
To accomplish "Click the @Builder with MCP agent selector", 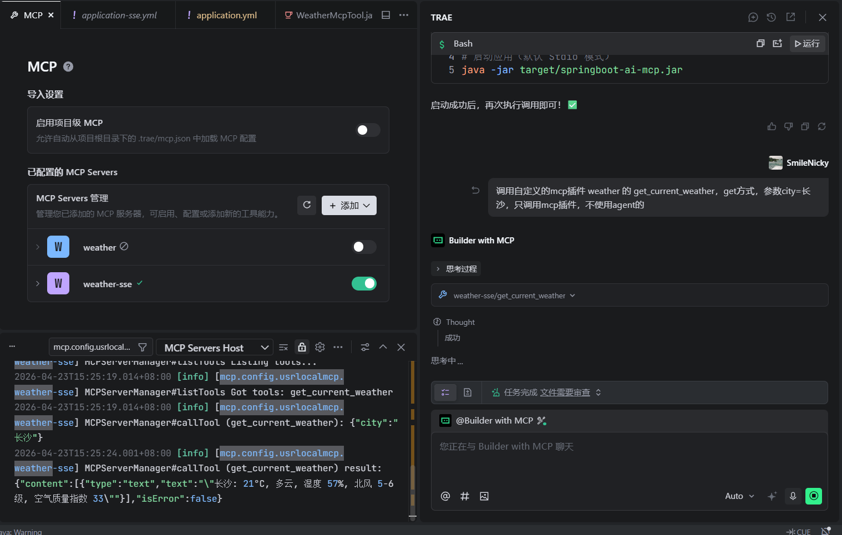I will click(x=493, y=421).
